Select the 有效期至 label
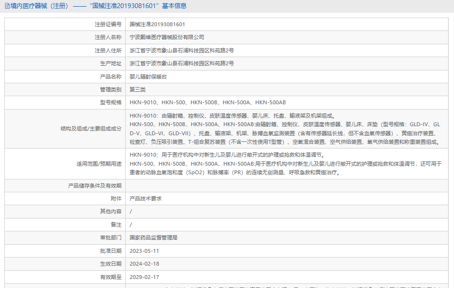Screen dimensions: 454x288 (x=110, y=277)
